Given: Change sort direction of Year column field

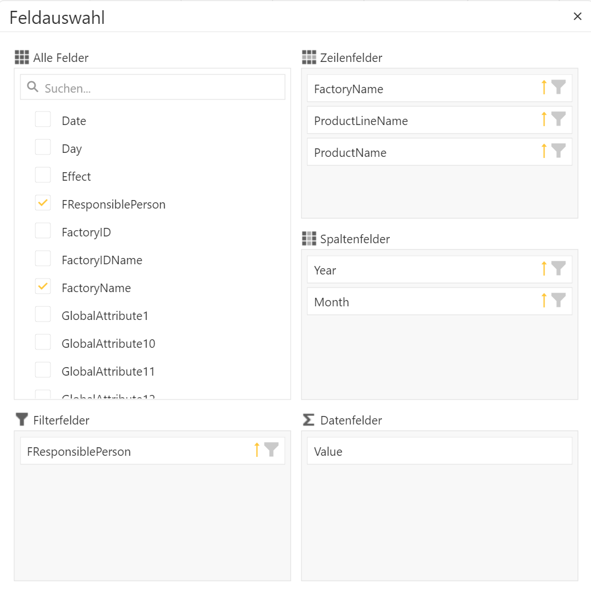Looking at the screenshot, I should pos(544,269).
